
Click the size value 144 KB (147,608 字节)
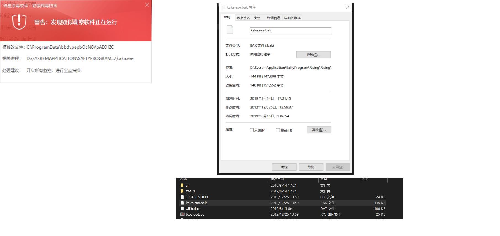pyautogui.click(x=267, y=76)
